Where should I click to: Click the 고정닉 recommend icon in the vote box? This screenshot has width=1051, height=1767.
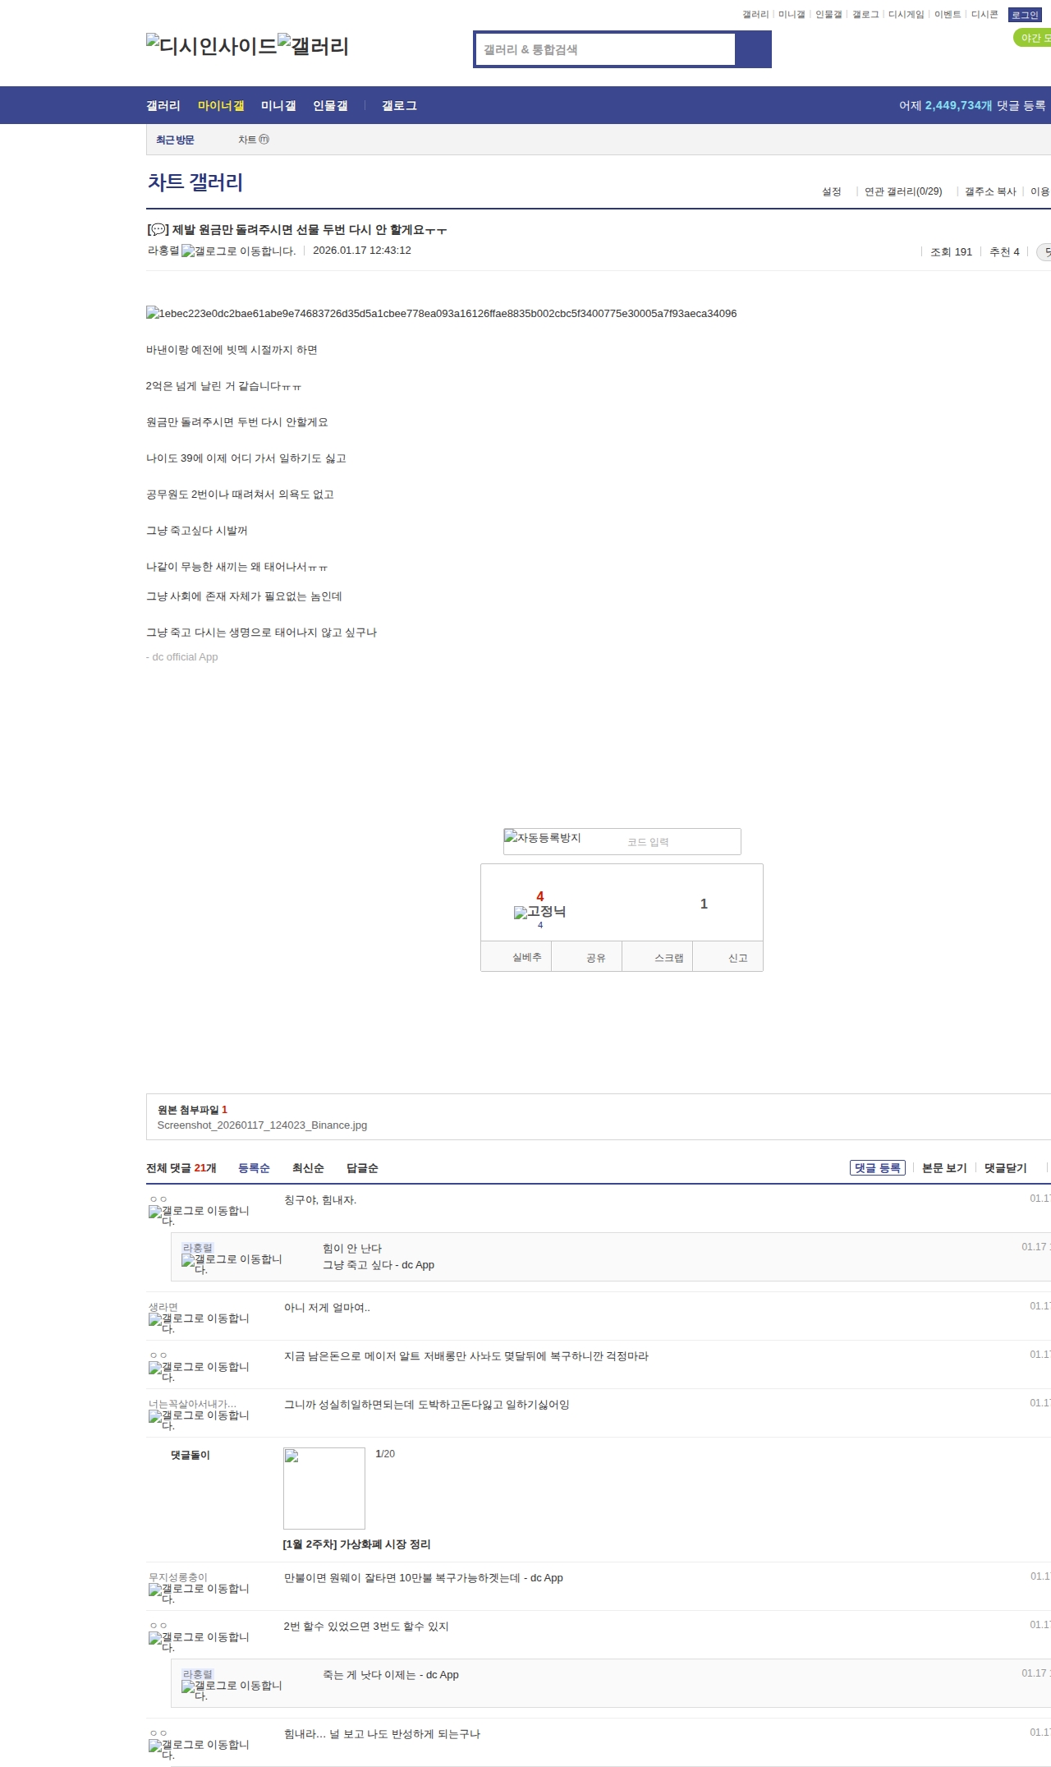pos(539,912)
